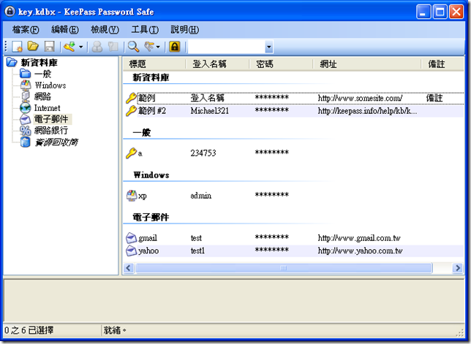Open the 說明(H) menu
The height and width of the screenshot is (344, 471).
pyautogui.click(x=185, y=30)
